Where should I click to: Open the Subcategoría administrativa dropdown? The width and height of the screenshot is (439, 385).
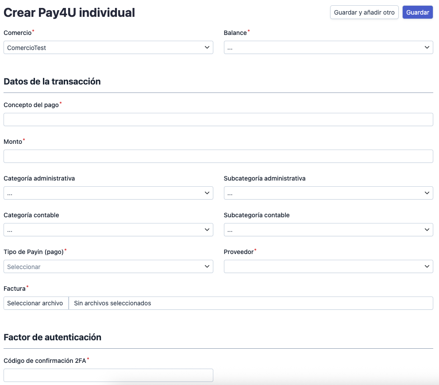(328, 193)
